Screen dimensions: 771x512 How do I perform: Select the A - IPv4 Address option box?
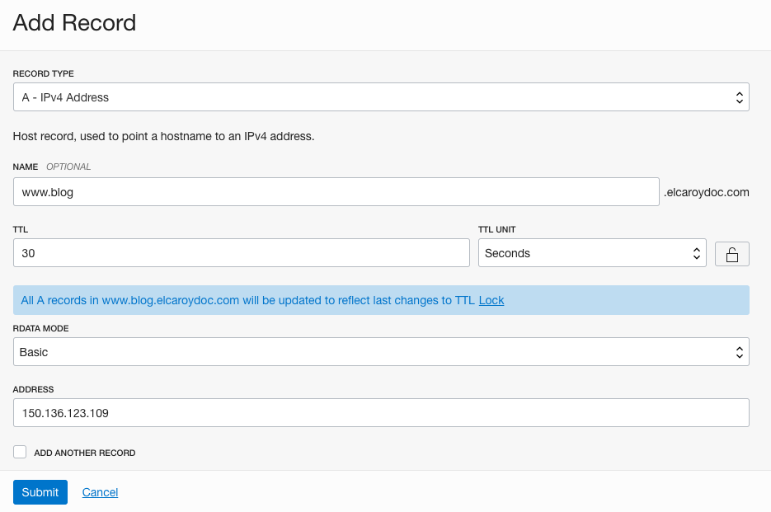(x=379, y=96)
